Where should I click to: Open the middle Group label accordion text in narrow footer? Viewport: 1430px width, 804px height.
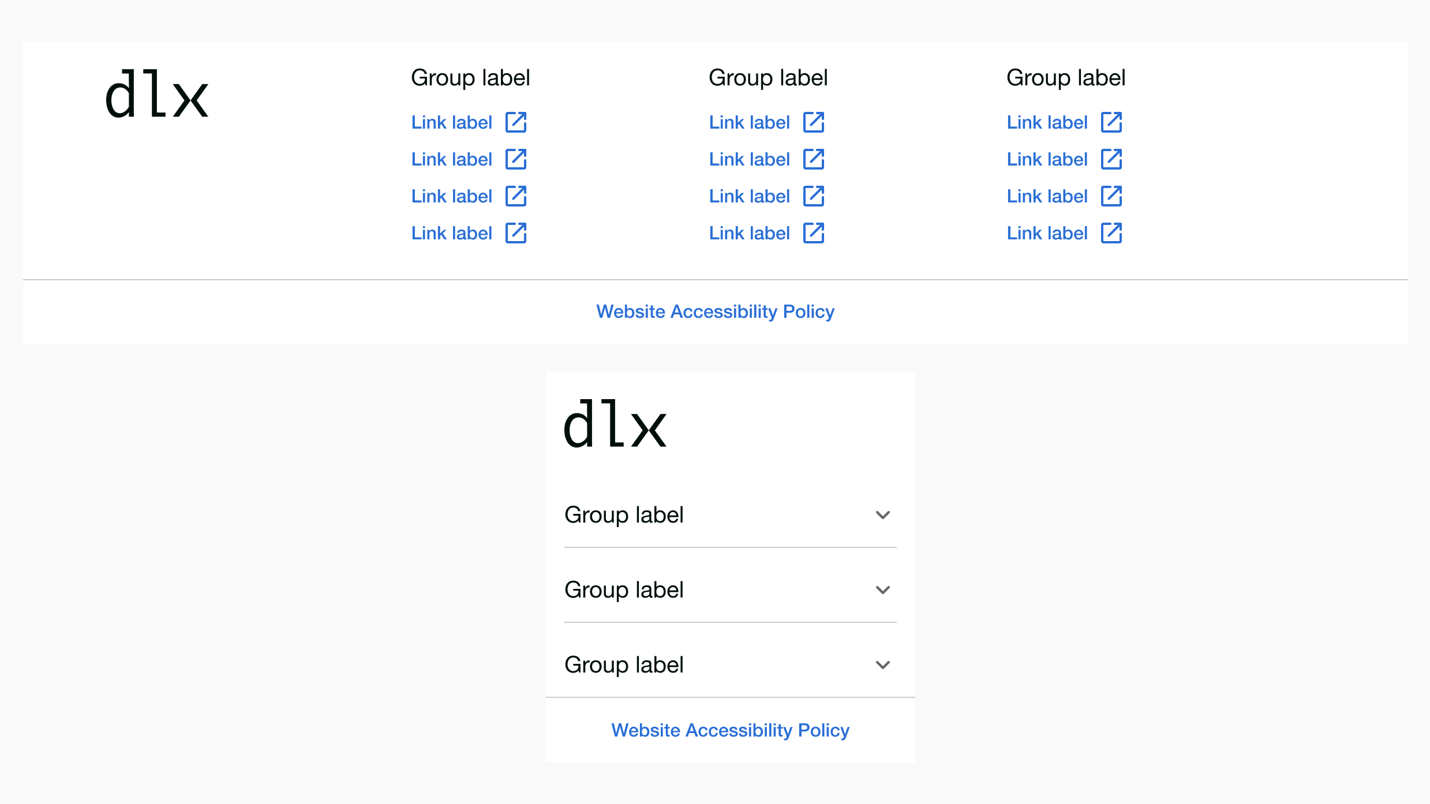[x=624, y=589]
